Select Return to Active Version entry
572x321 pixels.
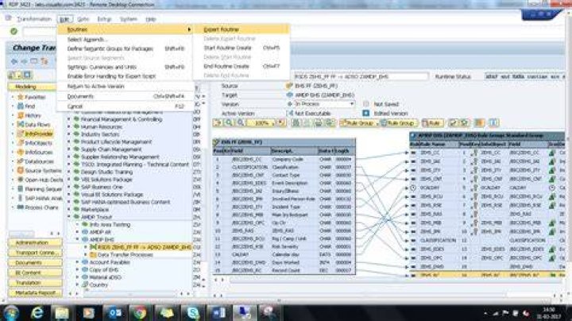(x=126, y=87)
